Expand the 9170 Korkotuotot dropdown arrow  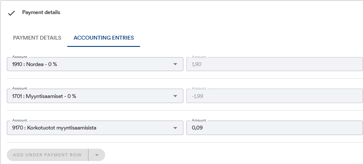(x=175, y=128)
